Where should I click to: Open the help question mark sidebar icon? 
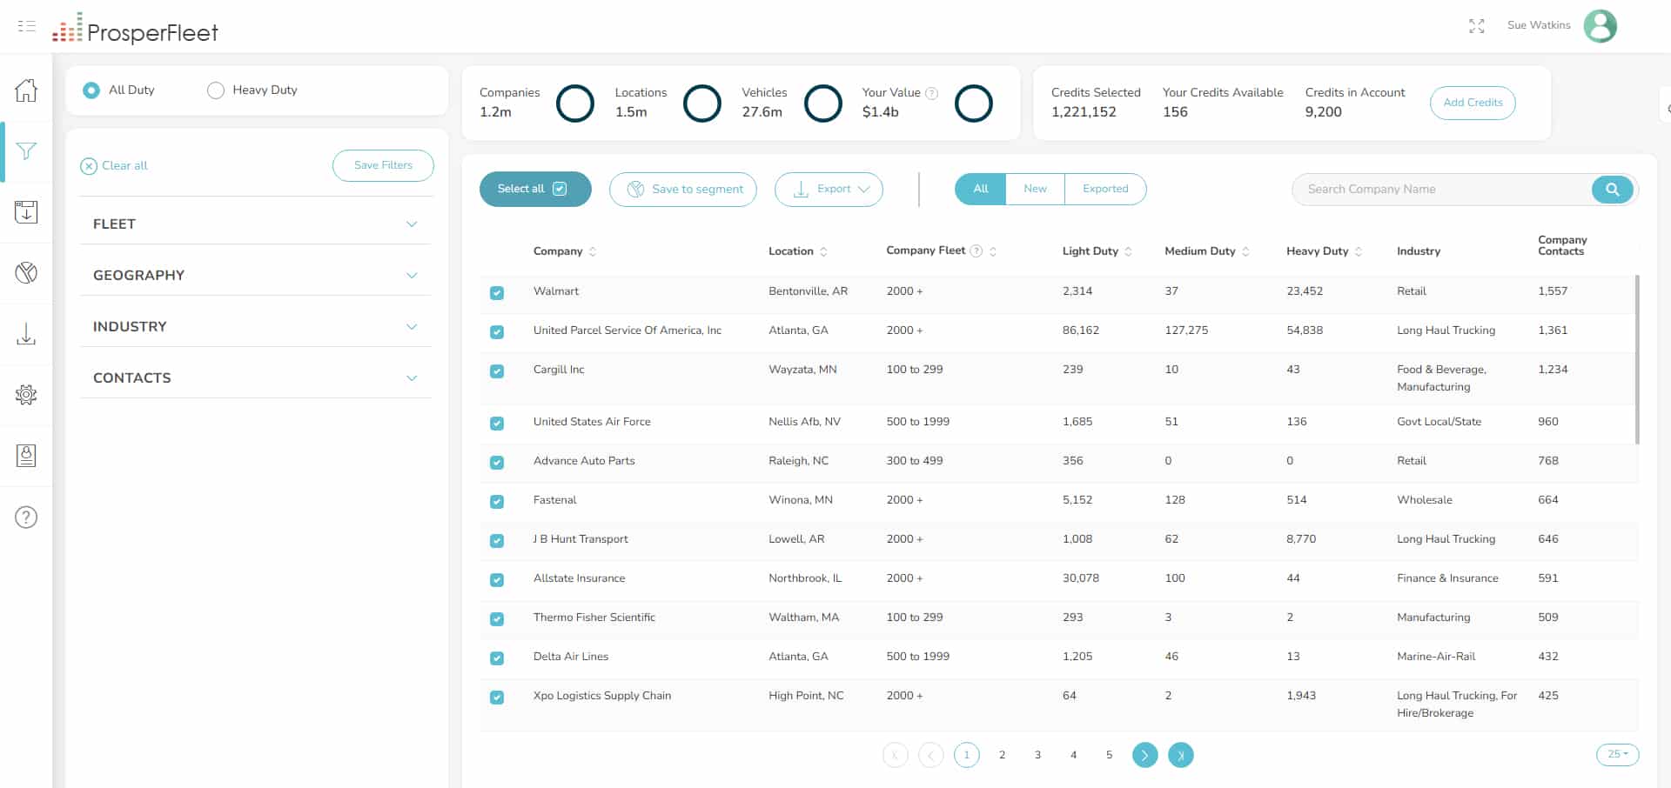(26, 518)
